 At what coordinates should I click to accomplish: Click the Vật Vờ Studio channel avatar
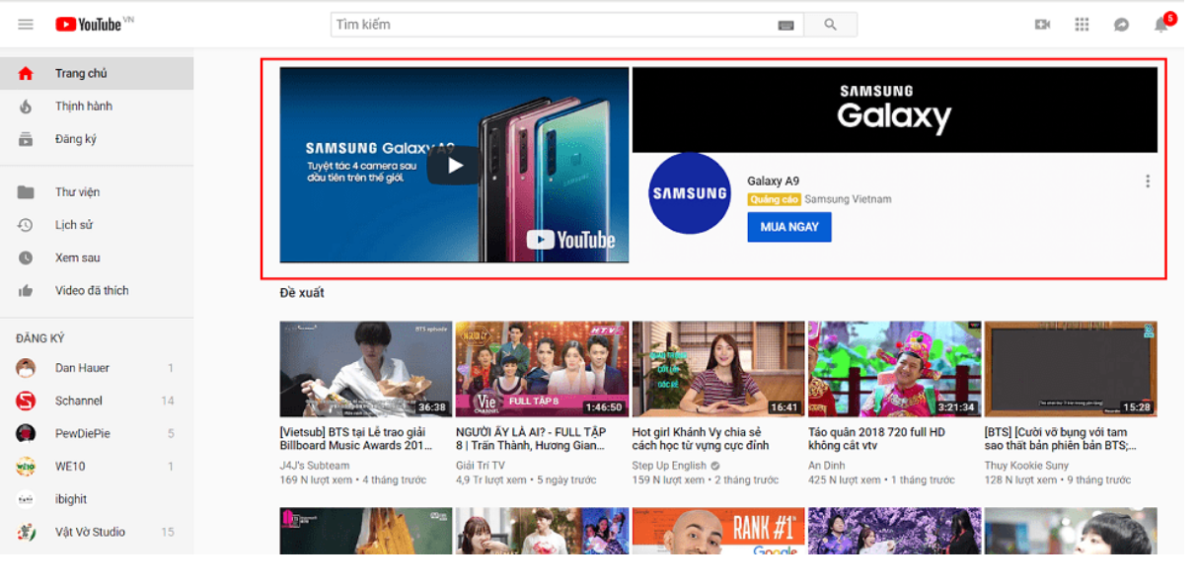coord(26,532)
